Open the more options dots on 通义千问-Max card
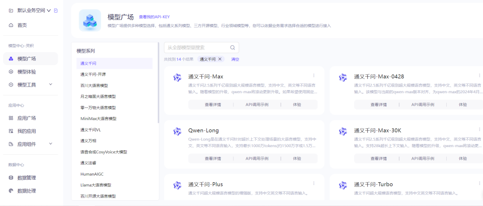Viewport: 483px width, 206px height. pyautogui.click(x=314, y=75)
